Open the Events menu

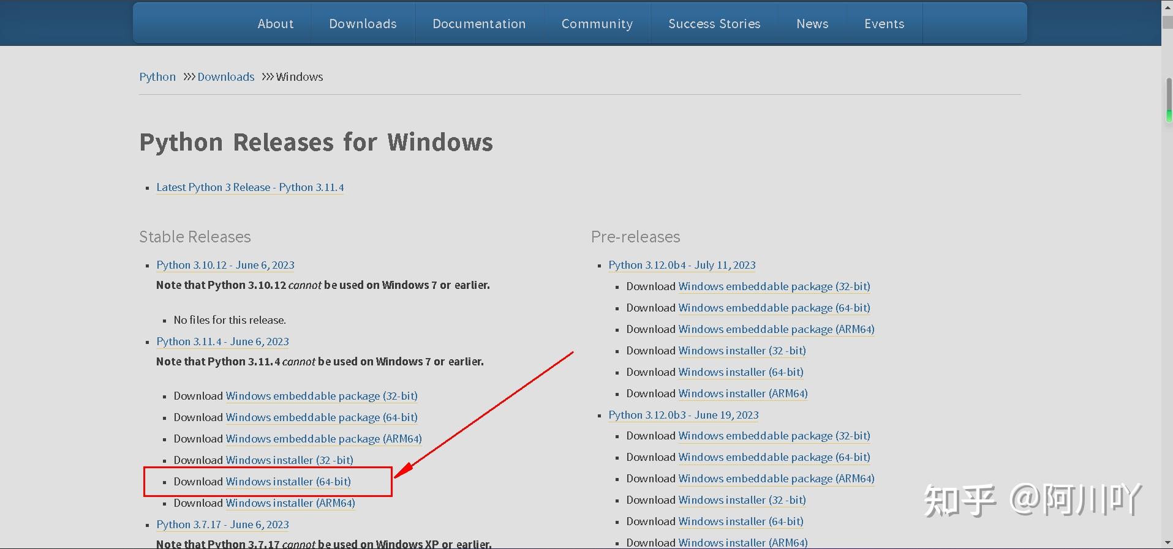884,24
